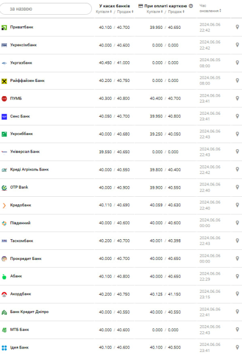Focus the search by name field
This screenshot has width=242, height=354.
pos(46,9)
